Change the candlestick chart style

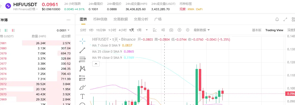pyautogui.click(x=163, y=30)
